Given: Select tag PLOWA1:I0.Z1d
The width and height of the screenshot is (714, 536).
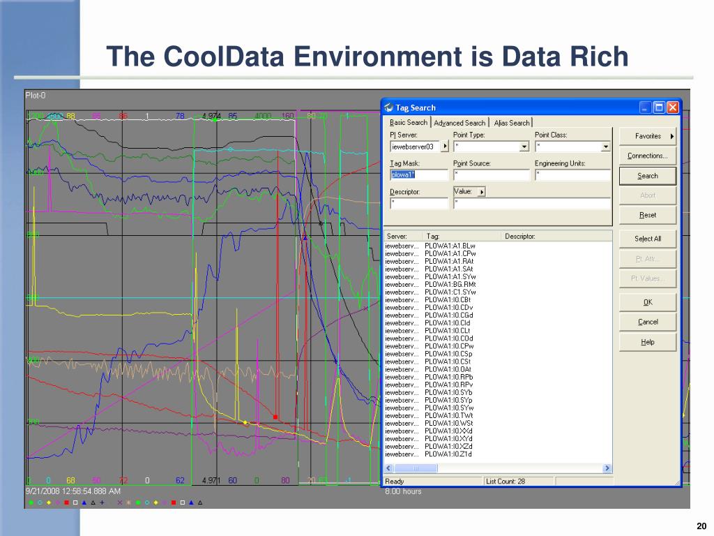Looking at the screenshot, I should pyautogui.click(x=448, y=454).
